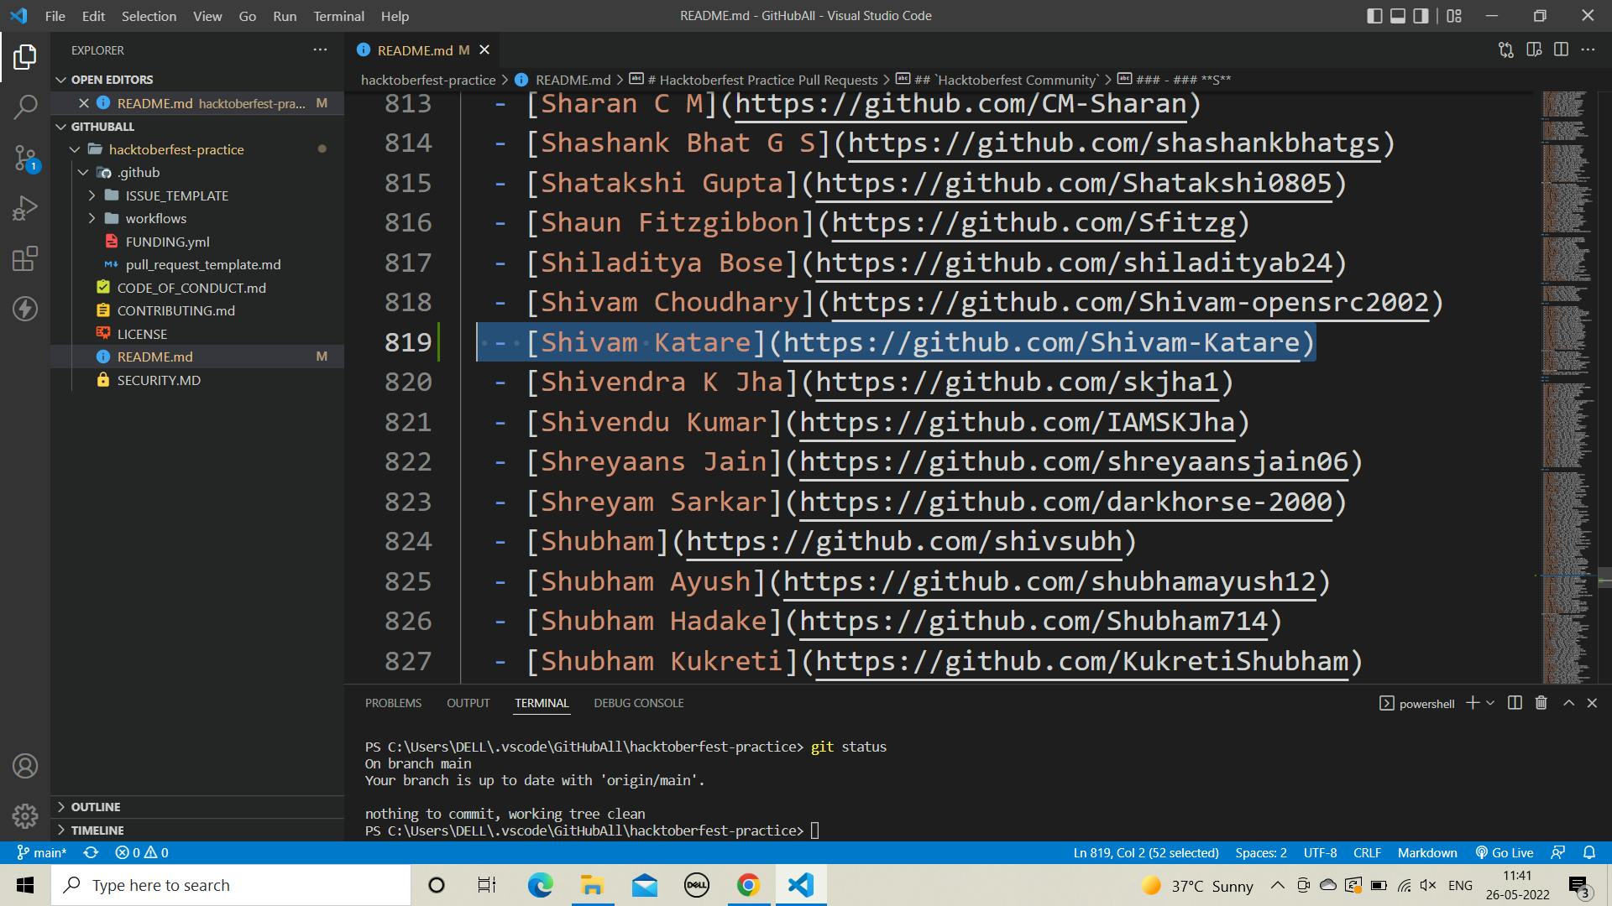Change CRLF end of line sequence
This screenshot has height=906, width=1612.
pyautogui.click(x=1367, y=852)
